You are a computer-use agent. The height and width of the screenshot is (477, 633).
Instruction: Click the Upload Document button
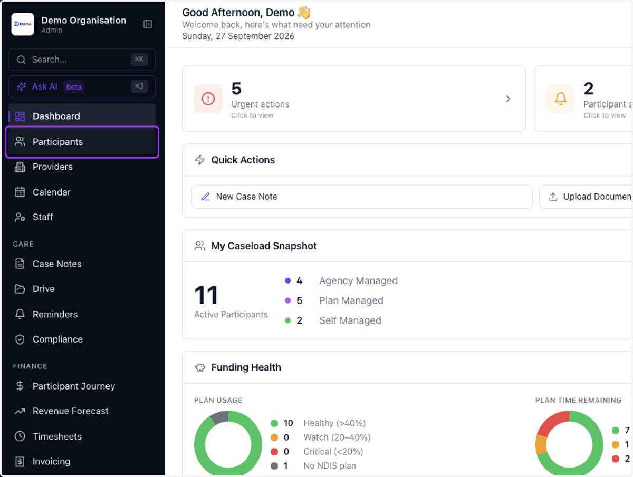586,197
